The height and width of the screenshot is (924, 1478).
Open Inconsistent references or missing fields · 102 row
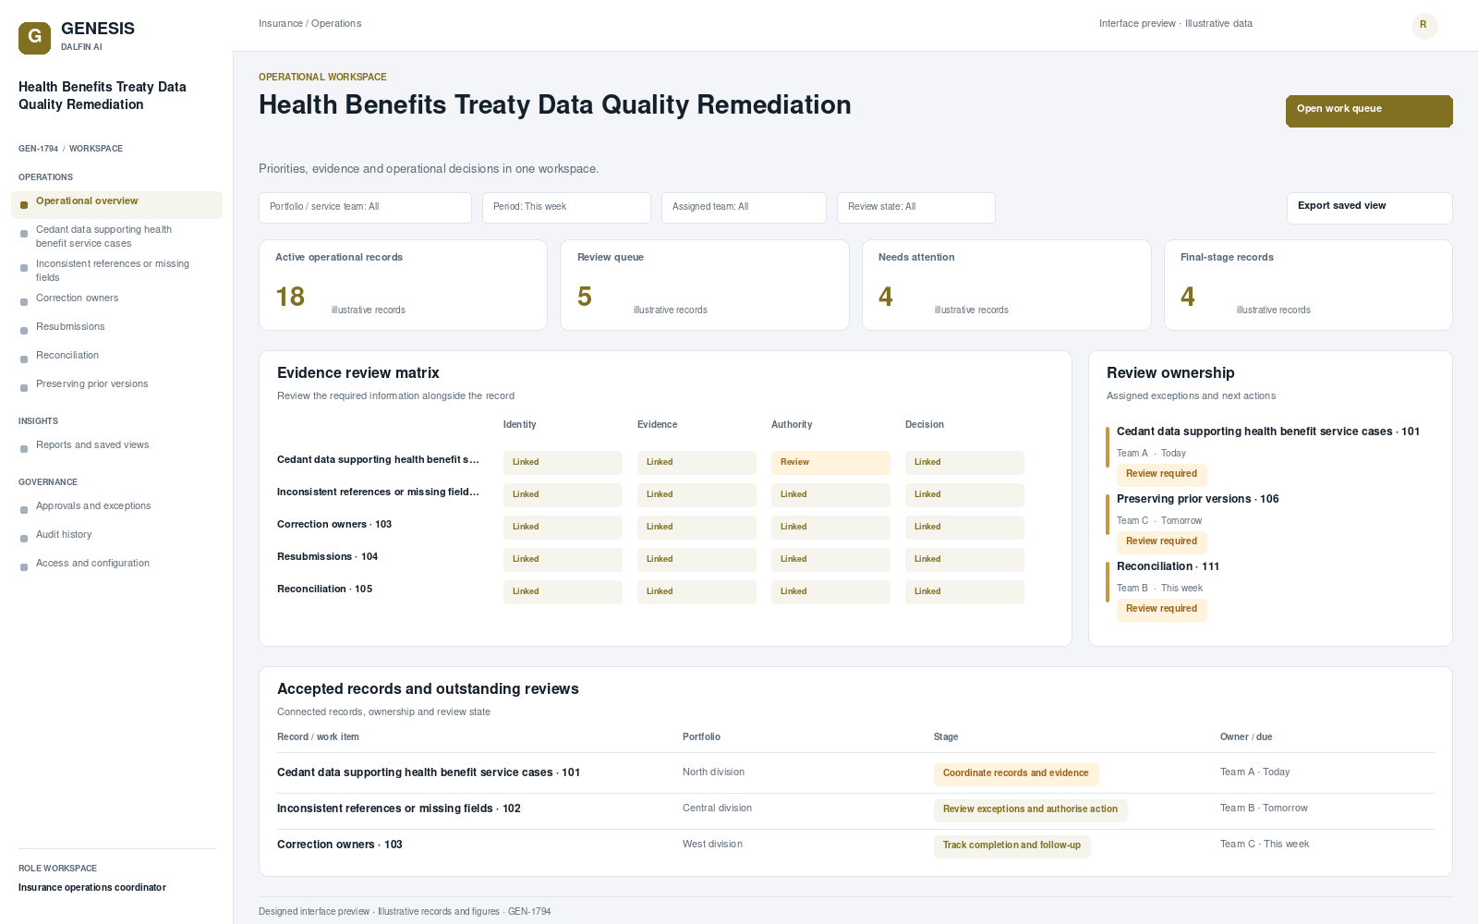point(855,809)
